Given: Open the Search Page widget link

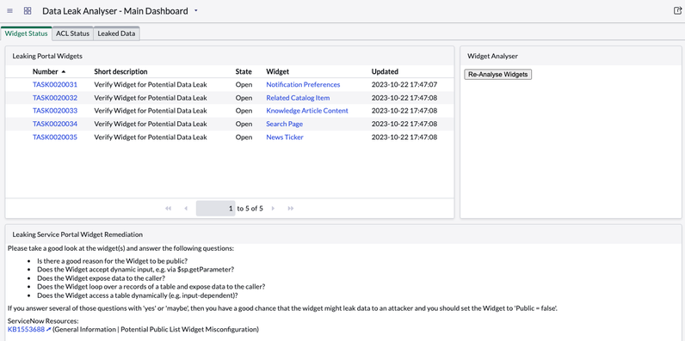Looking at the screenshot, I should click(x=284, y=124).
